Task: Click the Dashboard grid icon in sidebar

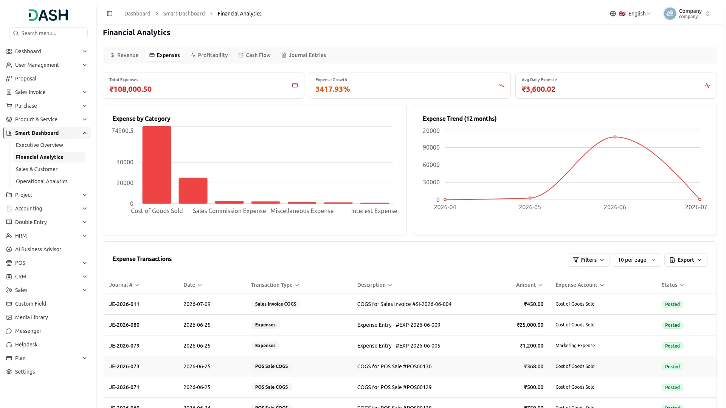Action: pos(9,51)
